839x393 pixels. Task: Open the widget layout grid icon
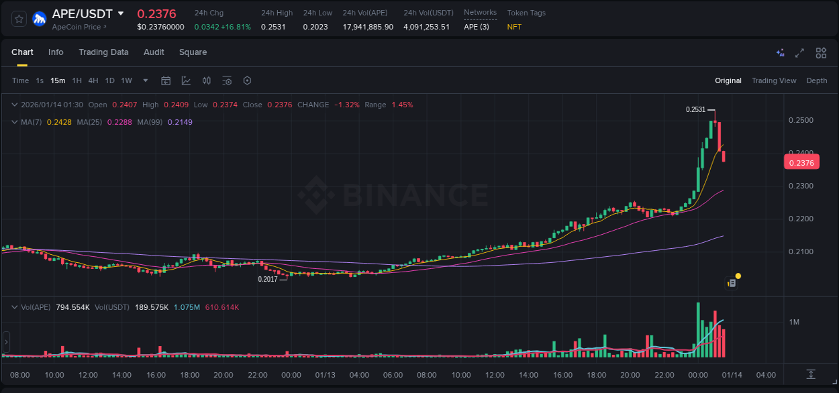point(821,52)
